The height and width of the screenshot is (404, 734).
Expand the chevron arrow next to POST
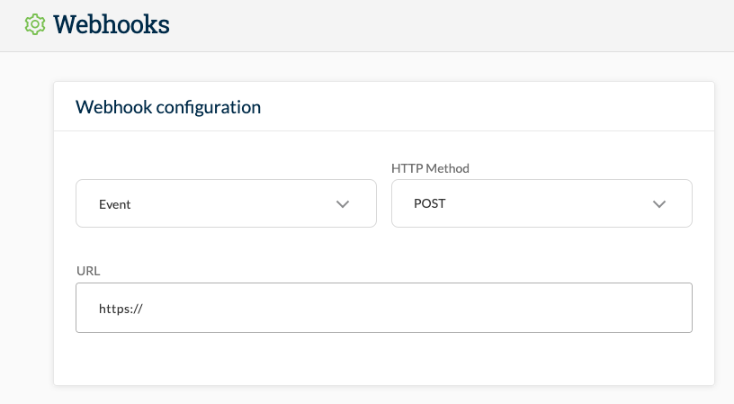tap(659, 204)
